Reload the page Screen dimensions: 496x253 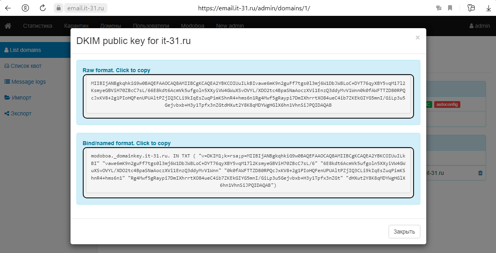coord(43,8)
